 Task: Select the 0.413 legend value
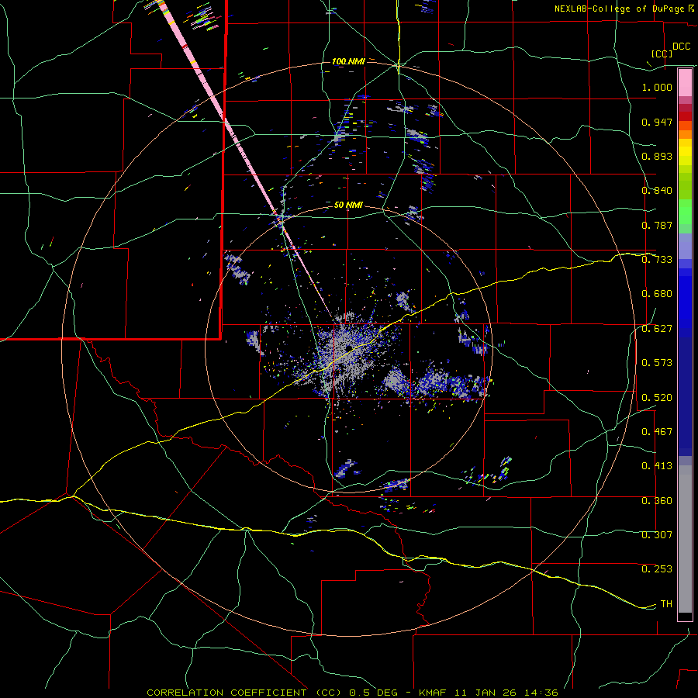click(657, 466)
